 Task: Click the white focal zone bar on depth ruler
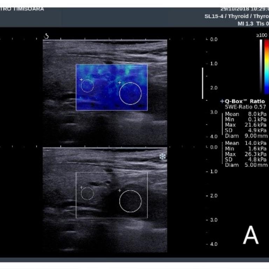(202, 83)
